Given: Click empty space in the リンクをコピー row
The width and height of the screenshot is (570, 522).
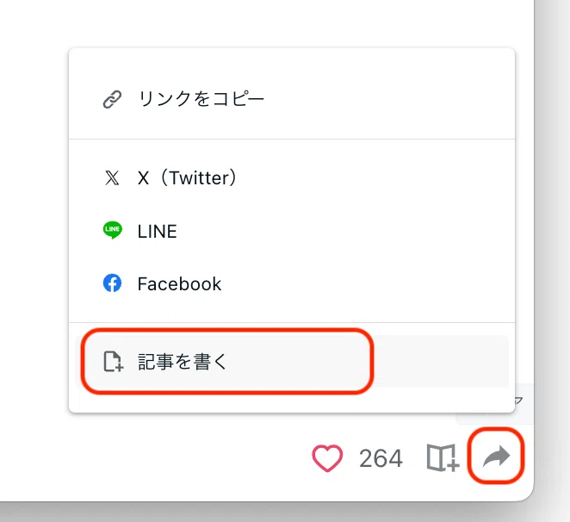Looking at the screenshot, I should [389, 99].
